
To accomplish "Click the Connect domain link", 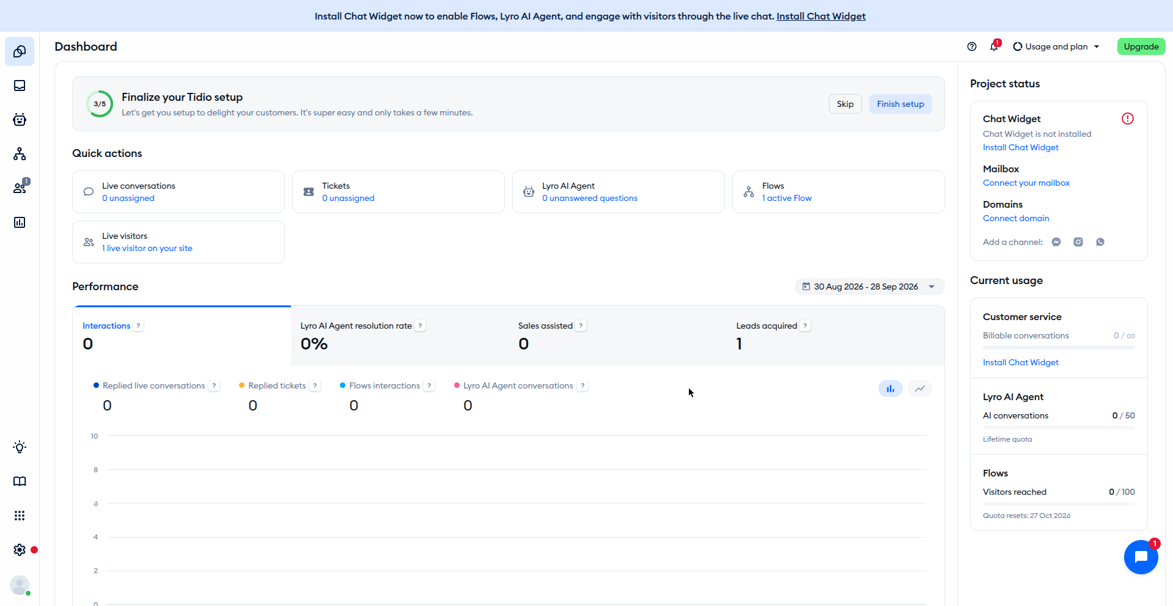I will pyautogui.click(x=1016, y=218).
